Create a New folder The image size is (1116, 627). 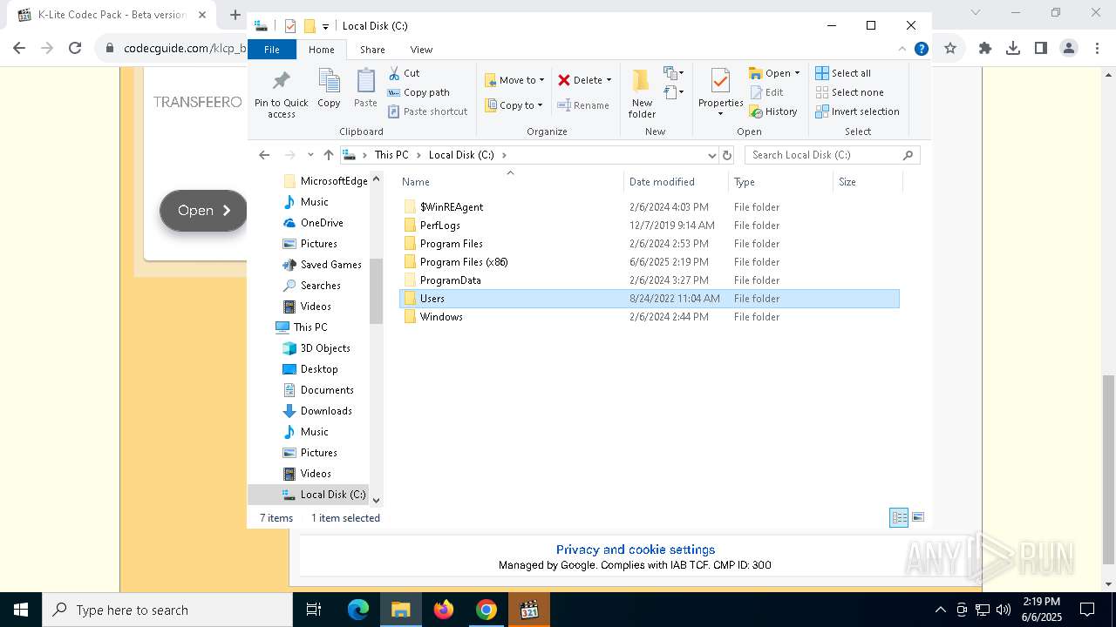coord(642,93)
